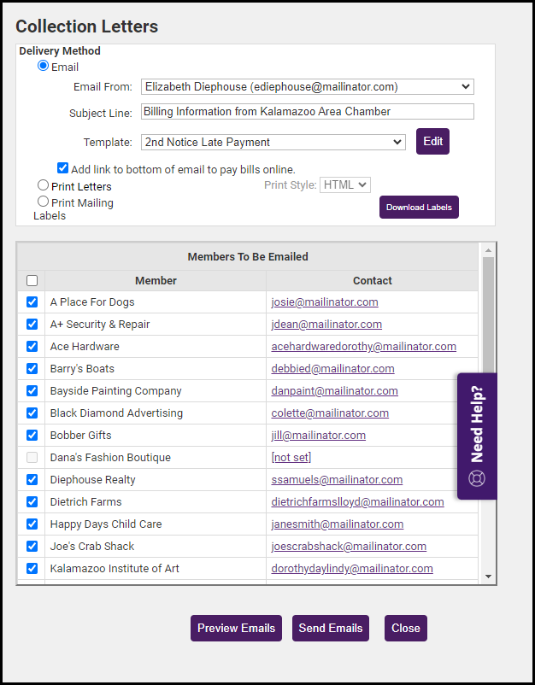Open the josie@mailinator.com contact link
The image size is (535, 685).
(325, 302)
